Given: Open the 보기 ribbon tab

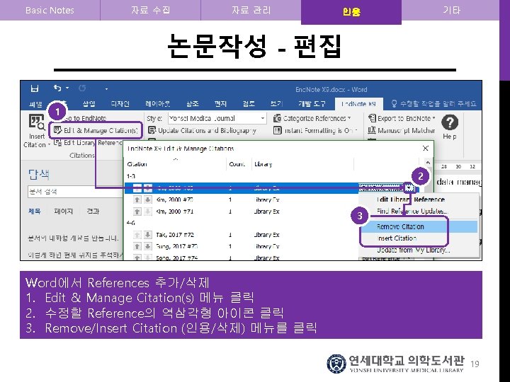Looking at the screenshot, I should 276,103.
